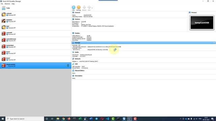Click the New machine toolbar button
216x121 pixels.
(x=74, y=8)
